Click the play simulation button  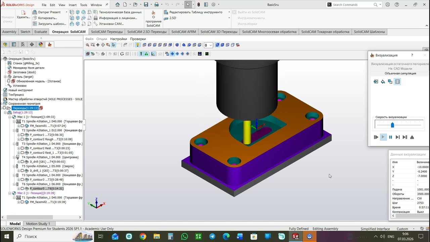(x=383, y=137)
